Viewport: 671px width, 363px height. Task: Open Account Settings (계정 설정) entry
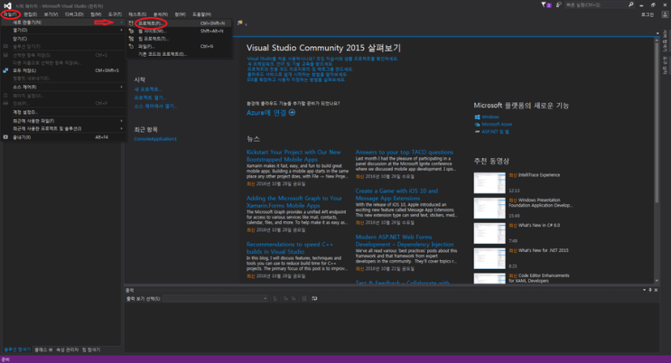click(63, 113)
